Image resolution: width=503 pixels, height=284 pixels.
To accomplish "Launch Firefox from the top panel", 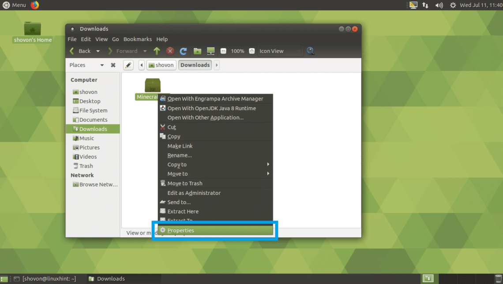I will tap(35, 5).
